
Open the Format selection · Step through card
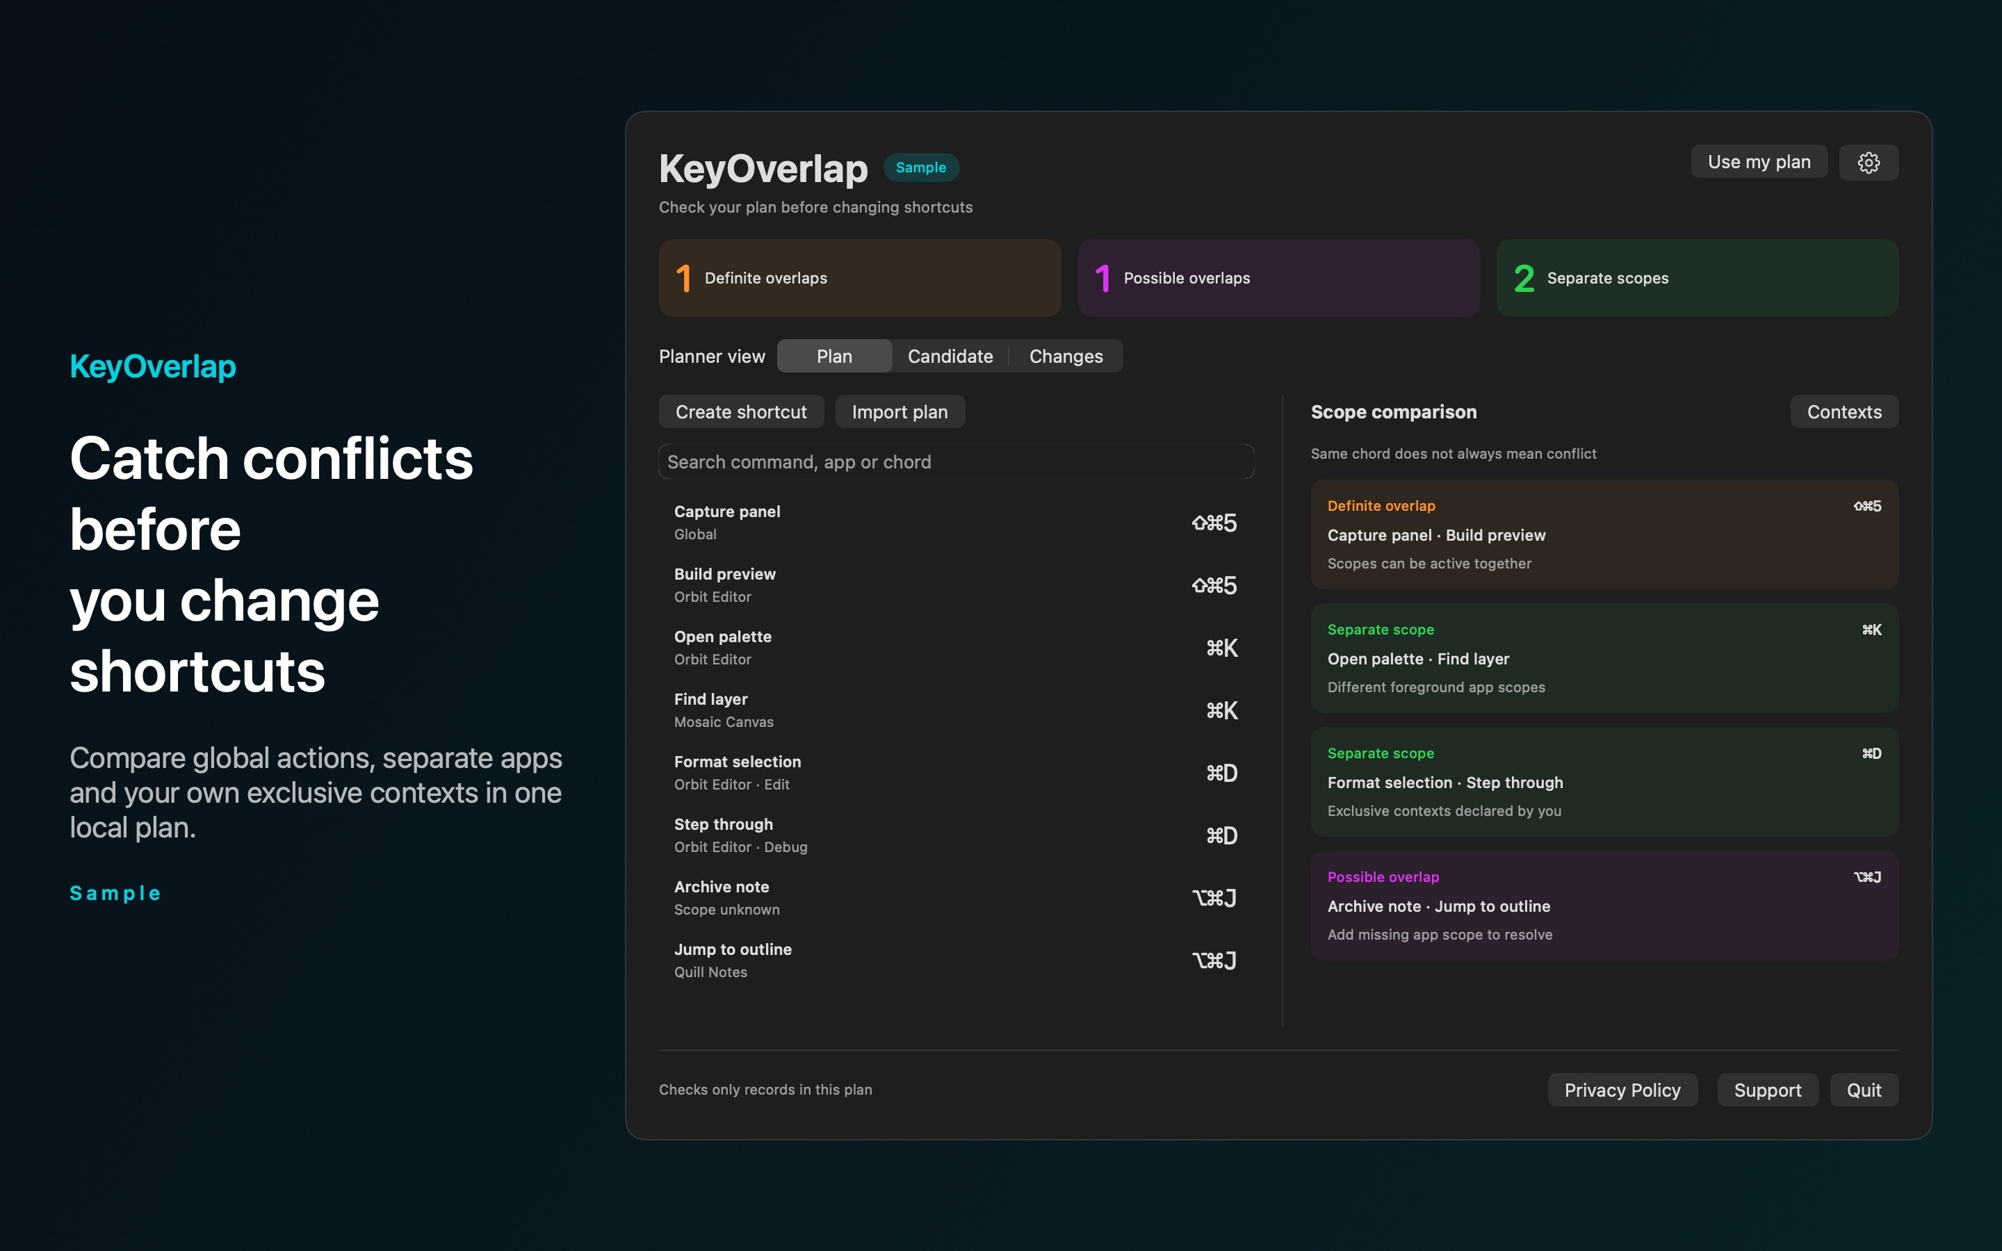click(x=1604, y=782)
